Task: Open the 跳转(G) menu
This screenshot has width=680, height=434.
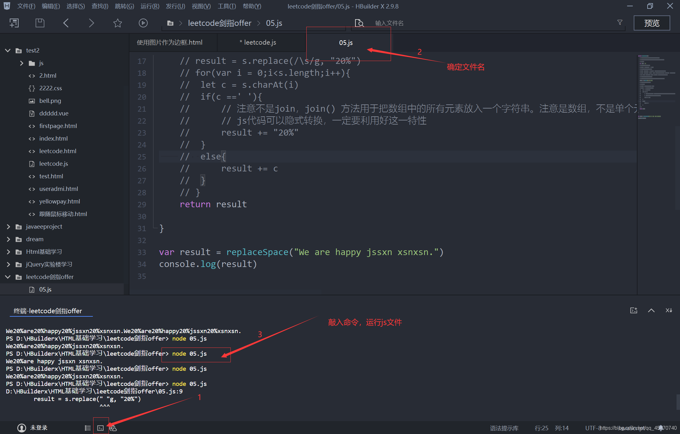Action: pyautogui.click(x=124, y=6)
